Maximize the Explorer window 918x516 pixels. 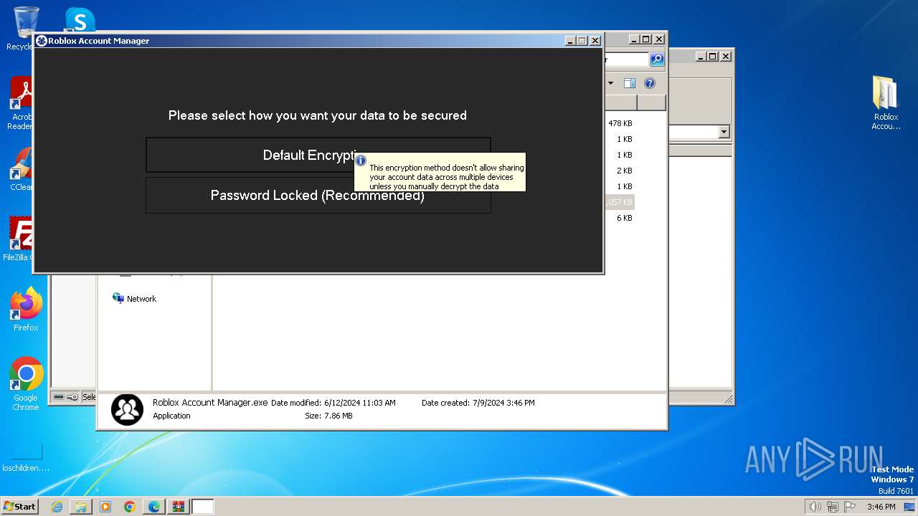(646, 39)
